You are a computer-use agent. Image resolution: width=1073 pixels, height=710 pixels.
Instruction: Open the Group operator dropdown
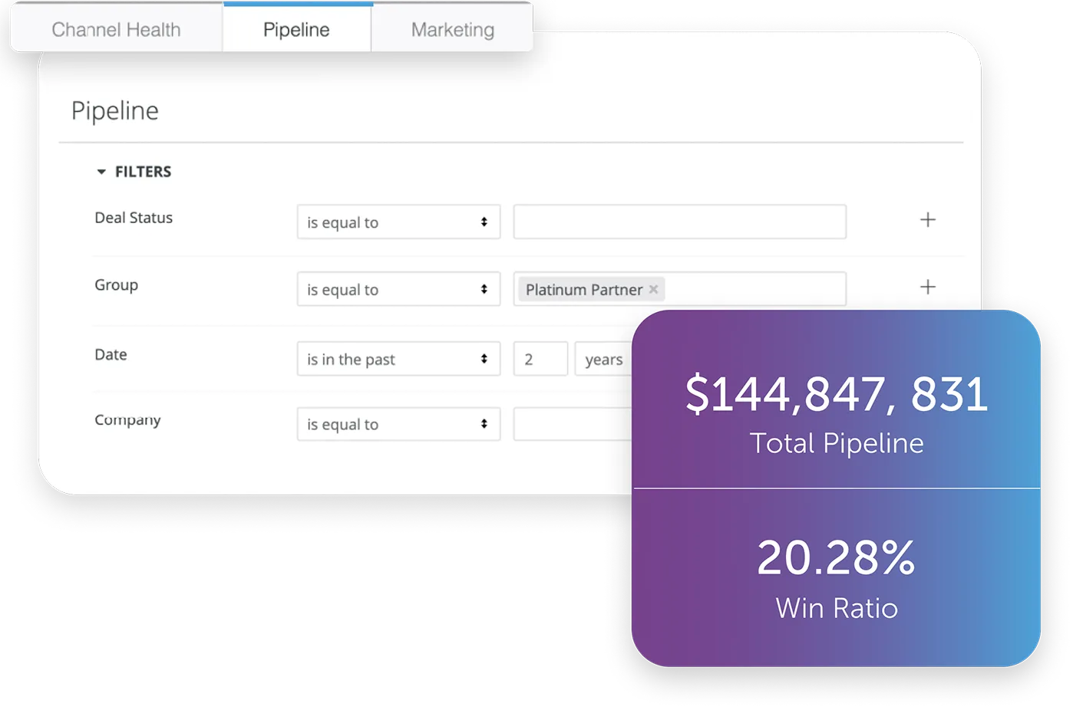click(398, 290)
